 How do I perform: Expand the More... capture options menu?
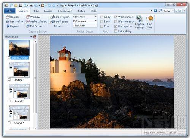pyautogui.click(x=62, y=26)
